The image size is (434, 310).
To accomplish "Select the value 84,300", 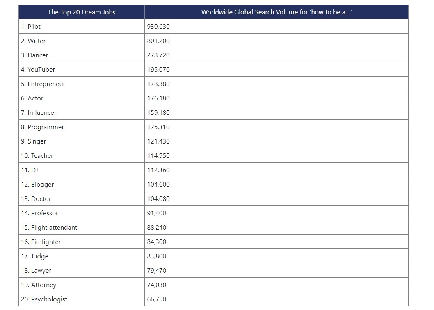I will (x=157, y=242).
